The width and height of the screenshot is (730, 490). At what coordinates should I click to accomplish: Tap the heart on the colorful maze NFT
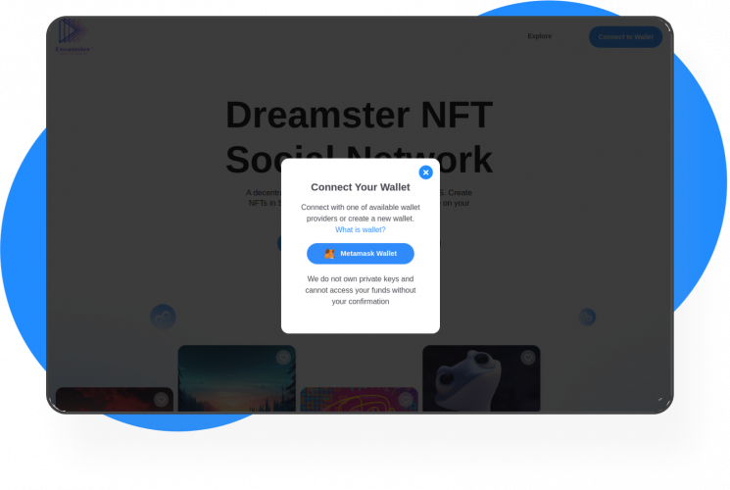[x=406, y=399]
